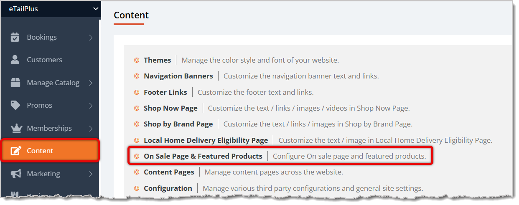Click the bullet icon beside Shop by Brand Page

click(137, 124)
